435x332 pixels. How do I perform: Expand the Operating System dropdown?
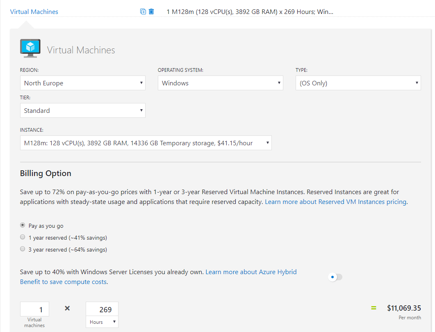point(220,83)
